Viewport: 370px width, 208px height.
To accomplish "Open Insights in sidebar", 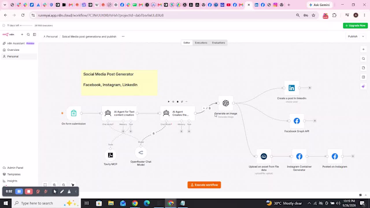I will pyautogui.click(x=19, y=181).
